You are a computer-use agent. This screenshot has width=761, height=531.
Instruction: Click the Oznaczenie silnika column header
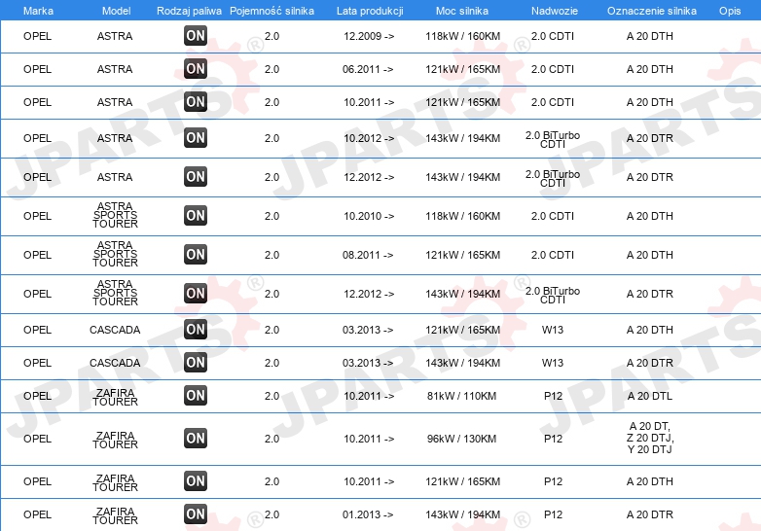tap(652, 11)
